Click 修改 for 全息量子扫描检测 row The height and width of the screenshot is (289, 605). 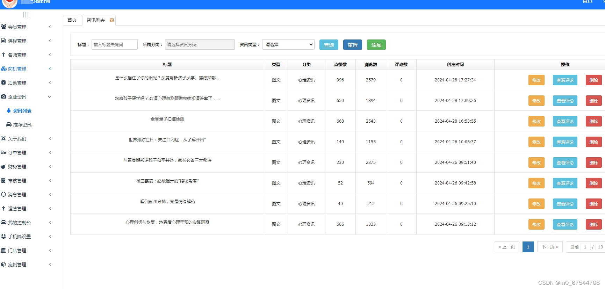pyautogui.click(x=536, y=121)
